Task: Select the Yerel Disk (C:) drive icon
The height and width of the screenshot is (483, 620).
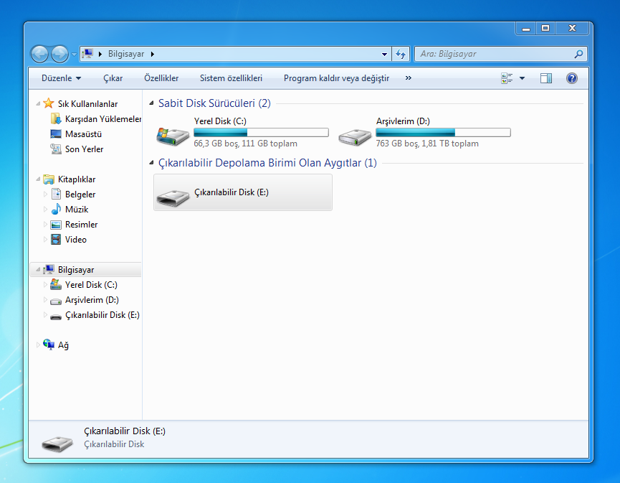Action: point(173,133)
